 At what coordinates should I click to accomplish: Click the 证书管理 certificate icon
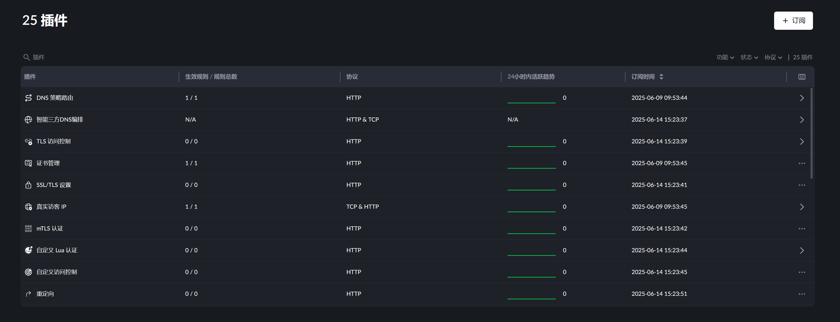[28, 163]
